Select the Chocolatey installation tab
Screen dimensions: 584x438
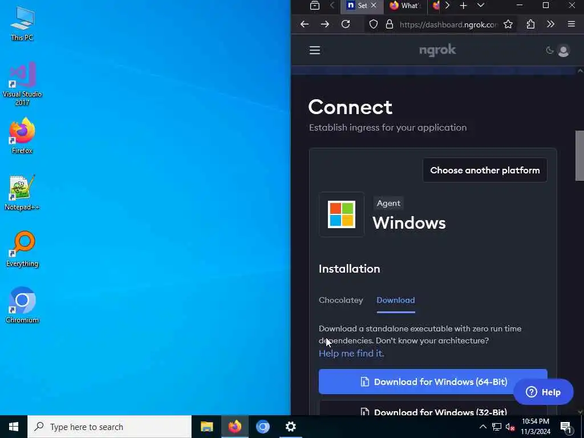(x=341, y=300)
